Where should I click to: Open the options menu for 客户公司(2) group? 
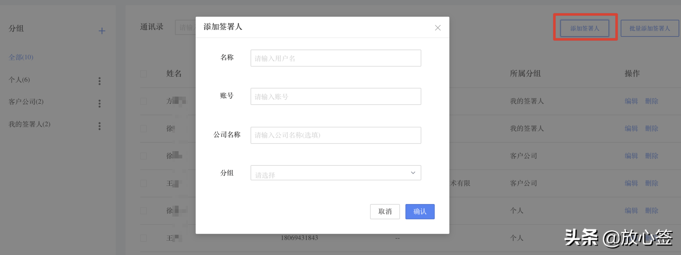[x=100, y=103]
